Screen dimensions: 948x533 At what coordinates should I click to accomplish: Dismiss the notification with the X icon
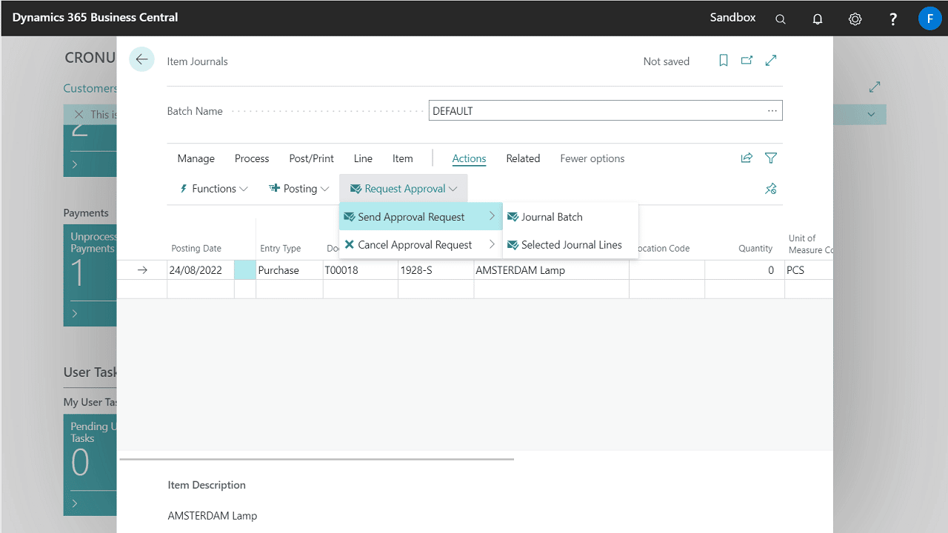click(x=79, y=115)
